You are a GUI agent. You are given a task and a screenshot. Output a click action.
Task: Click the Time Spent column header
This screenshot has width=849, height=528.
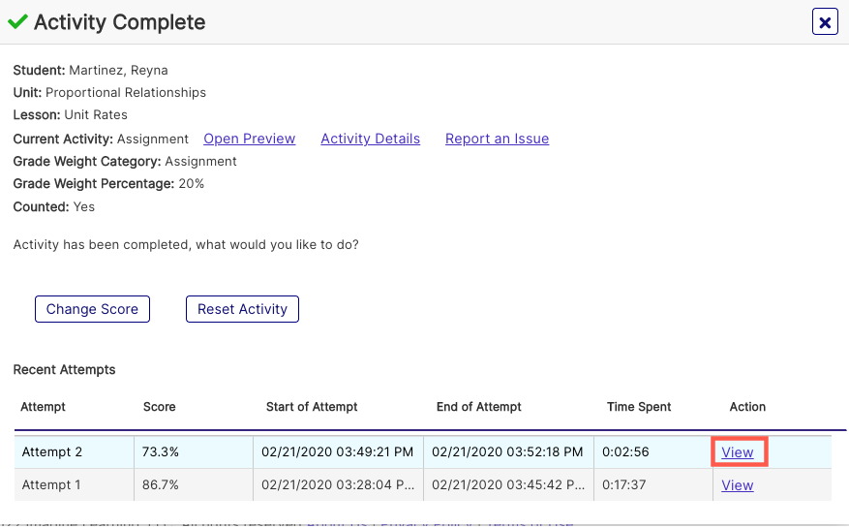(639, 407)
